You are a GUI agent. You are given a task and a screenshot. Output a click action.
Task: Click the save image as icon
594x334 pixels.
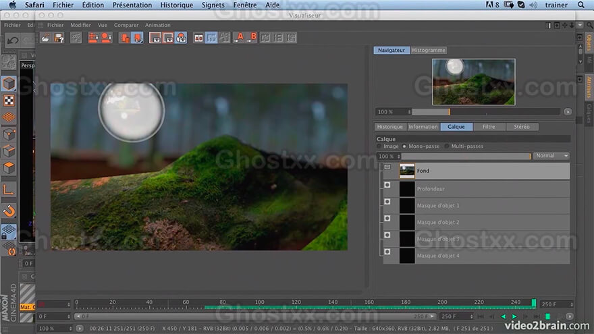coord(59,38)
